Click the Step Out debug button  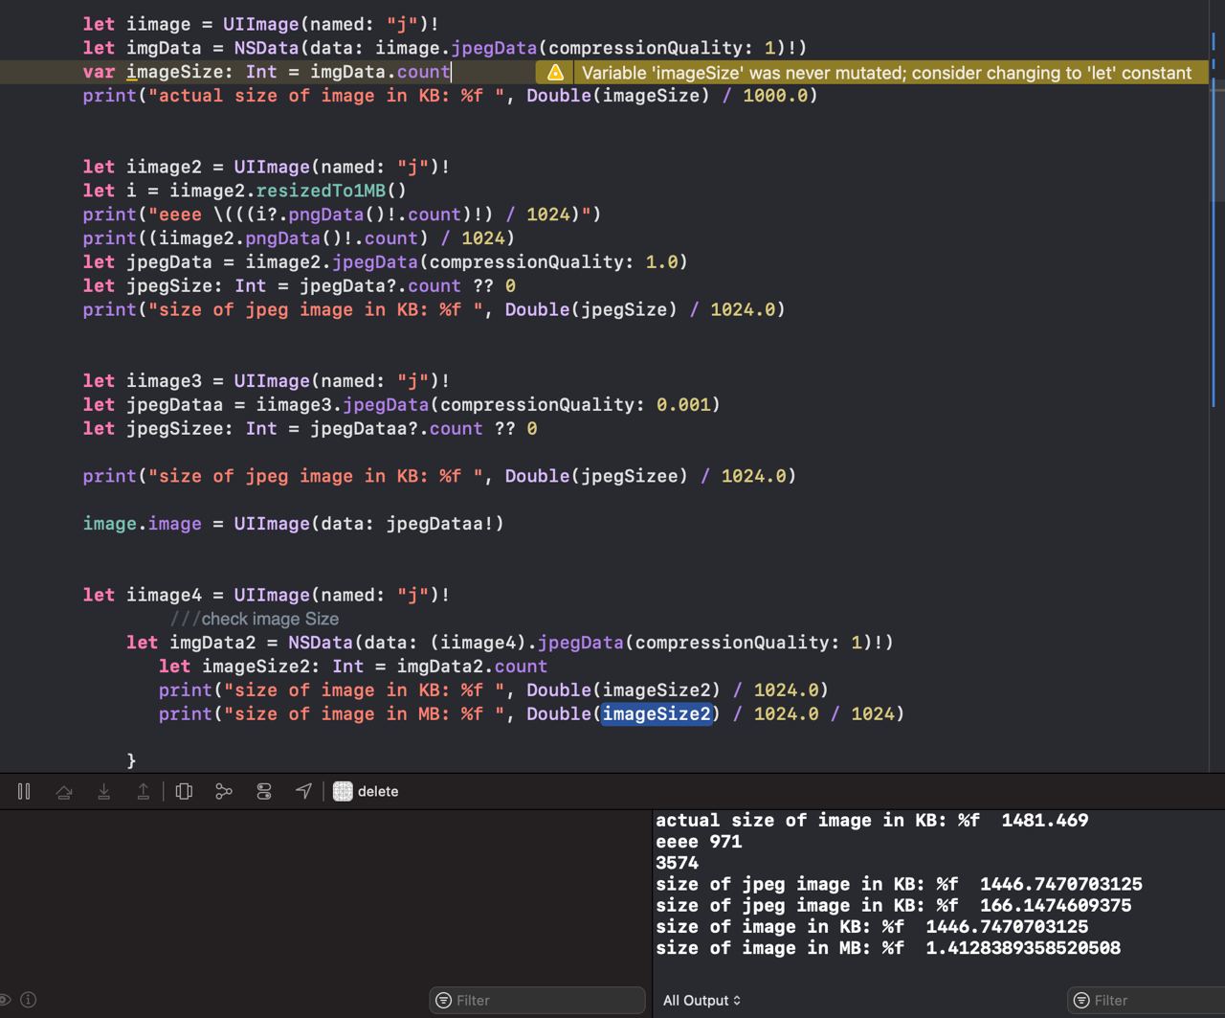143,791
